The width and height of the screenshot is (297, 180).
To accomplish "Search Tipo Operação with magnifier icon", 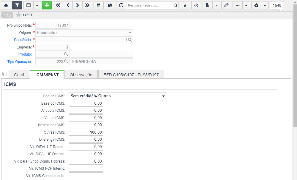I will click(66, 61).
